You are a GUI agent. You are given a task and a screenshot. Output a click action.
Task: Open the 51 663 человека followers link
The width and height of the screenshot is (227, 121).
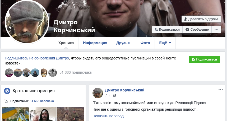pyautogui.click(x=42, y=101)
